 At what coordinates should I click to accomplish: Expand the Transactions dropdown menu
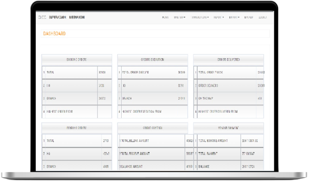point(200,17)
